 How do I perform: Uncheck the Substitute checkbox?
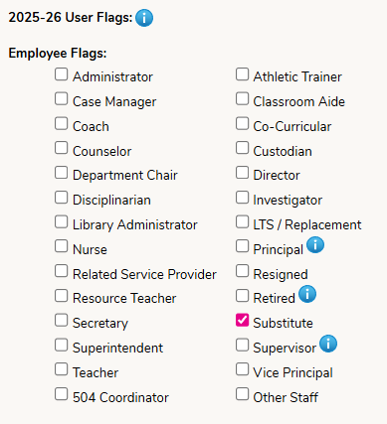click(x=242, y=320)
